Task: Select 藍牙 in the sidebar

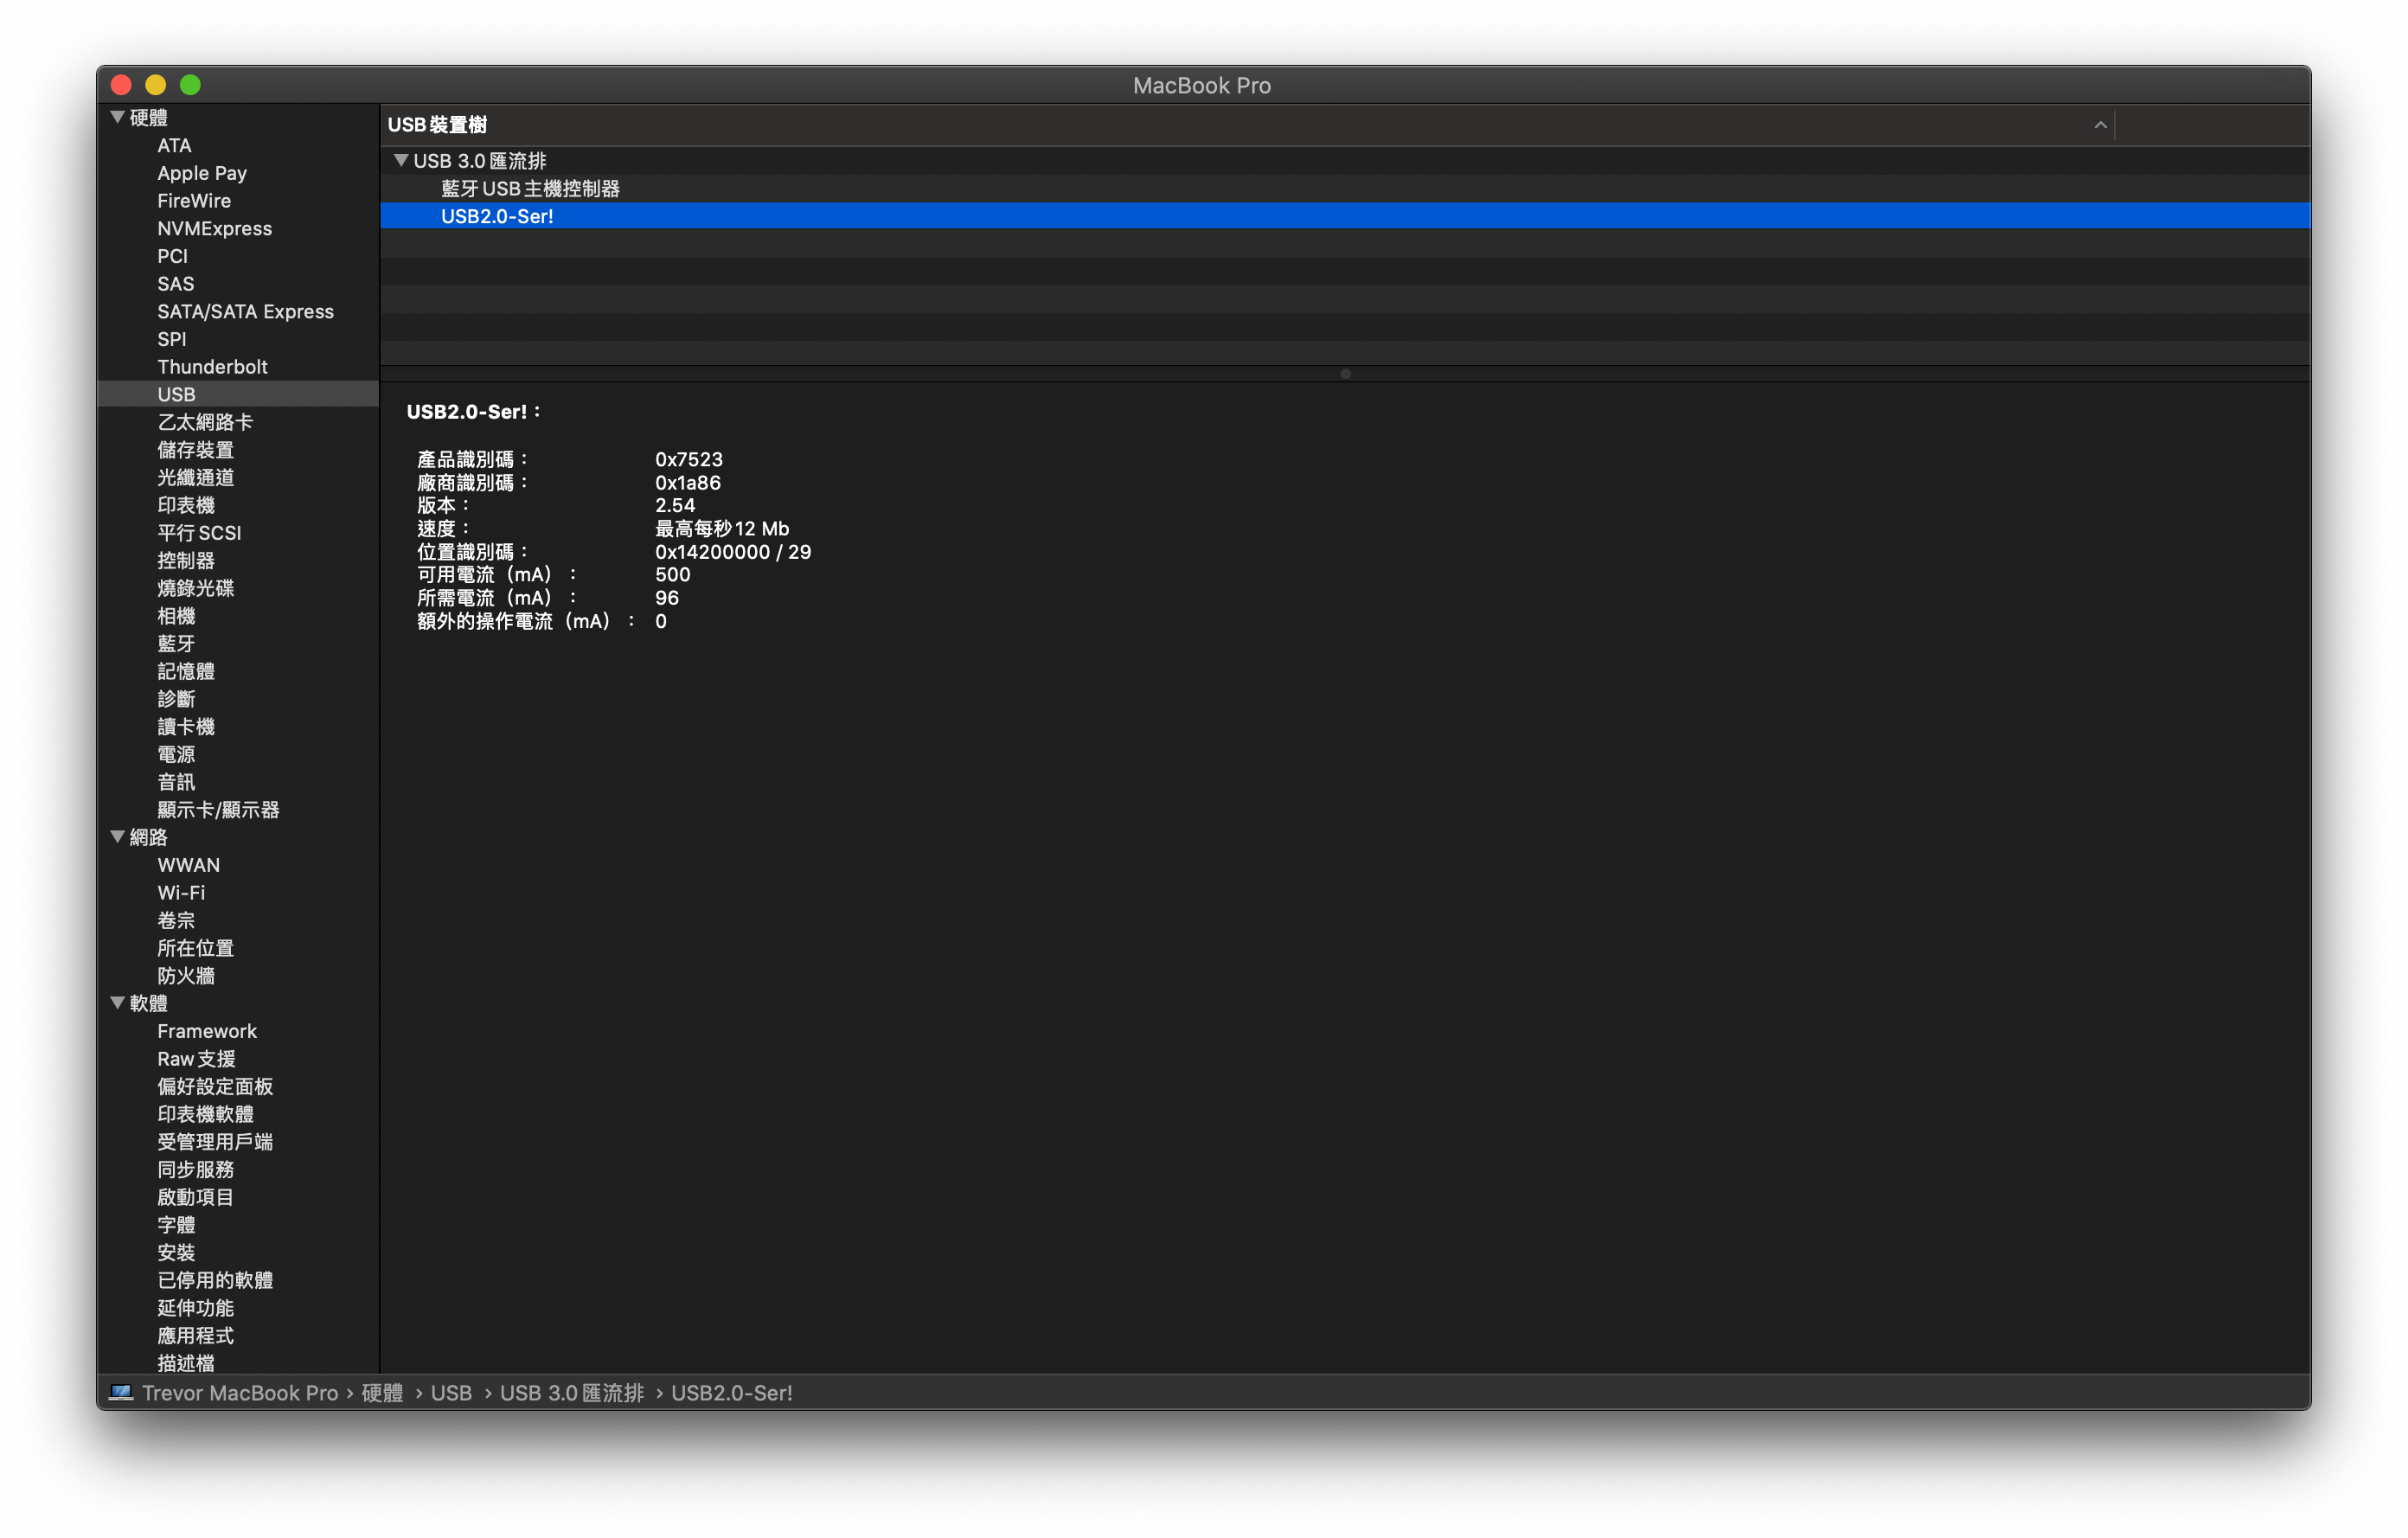Action: (x=176, y=644)
